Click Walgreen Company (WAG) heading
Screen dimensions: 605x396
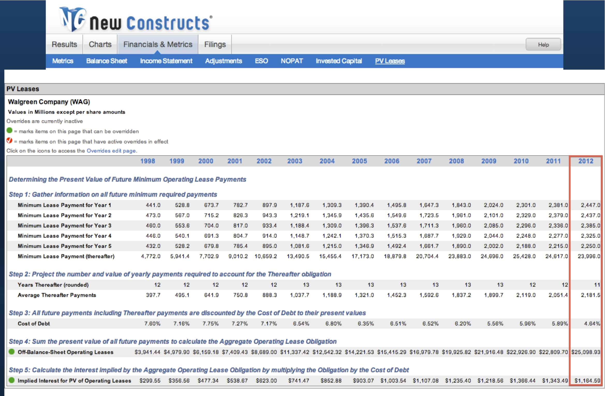49,102
